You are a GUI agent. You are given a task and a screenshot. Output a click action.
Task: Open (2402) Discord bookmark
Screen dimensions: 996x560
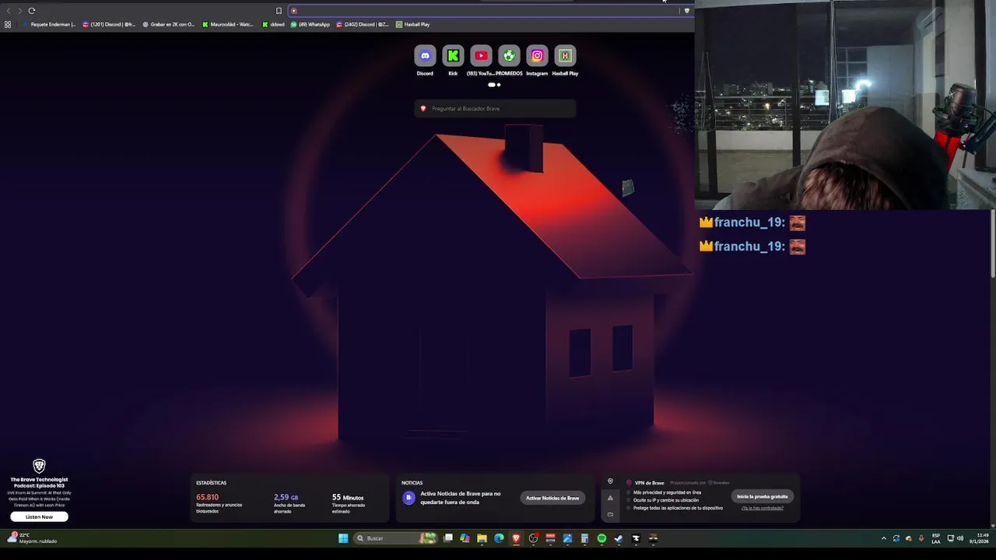362,24
